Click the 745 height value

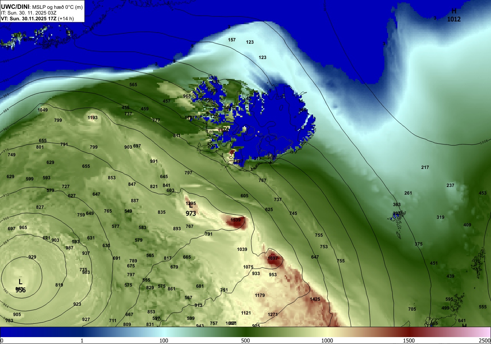click(293, 213)
